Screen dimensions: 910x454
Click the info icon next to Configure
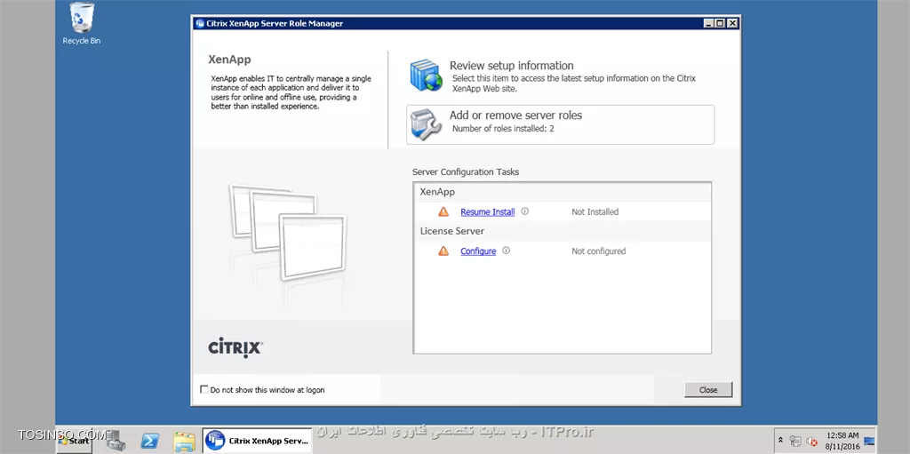coord(506,251)
